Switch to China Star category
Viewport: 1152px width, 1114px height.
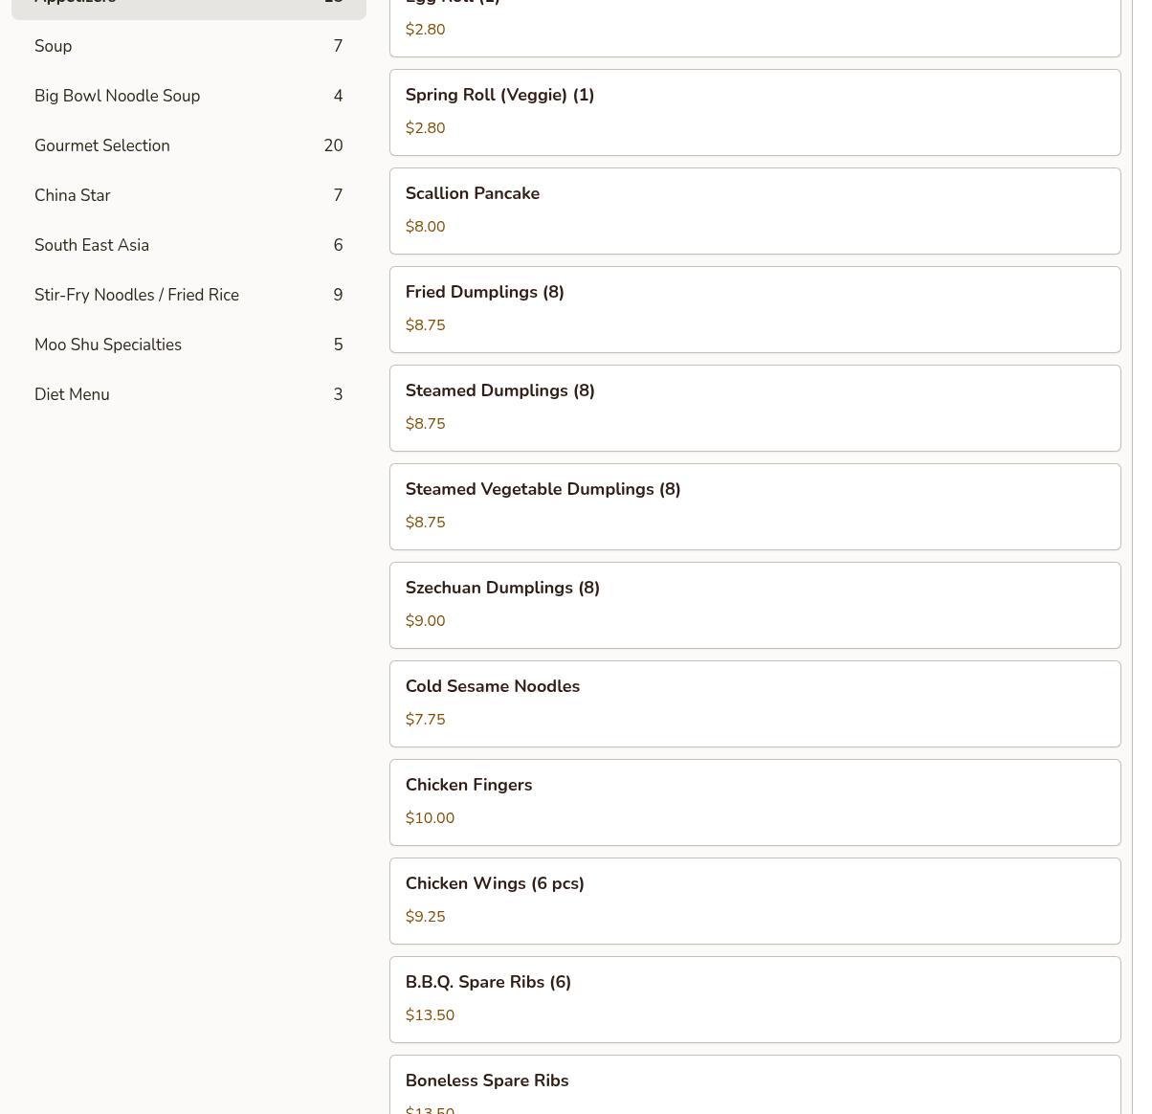coord(188,195)
